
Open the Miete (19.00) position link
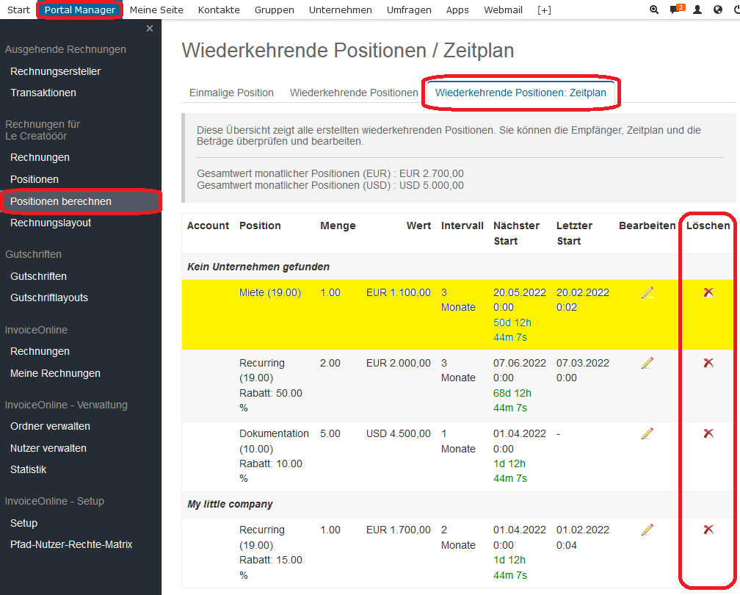(x=269, y=292)
